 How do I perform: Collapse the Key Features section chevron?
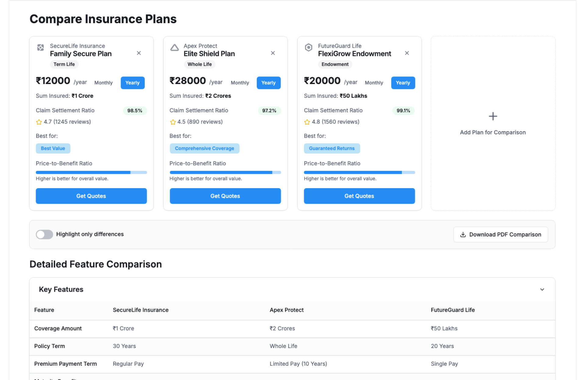[542, 290]
